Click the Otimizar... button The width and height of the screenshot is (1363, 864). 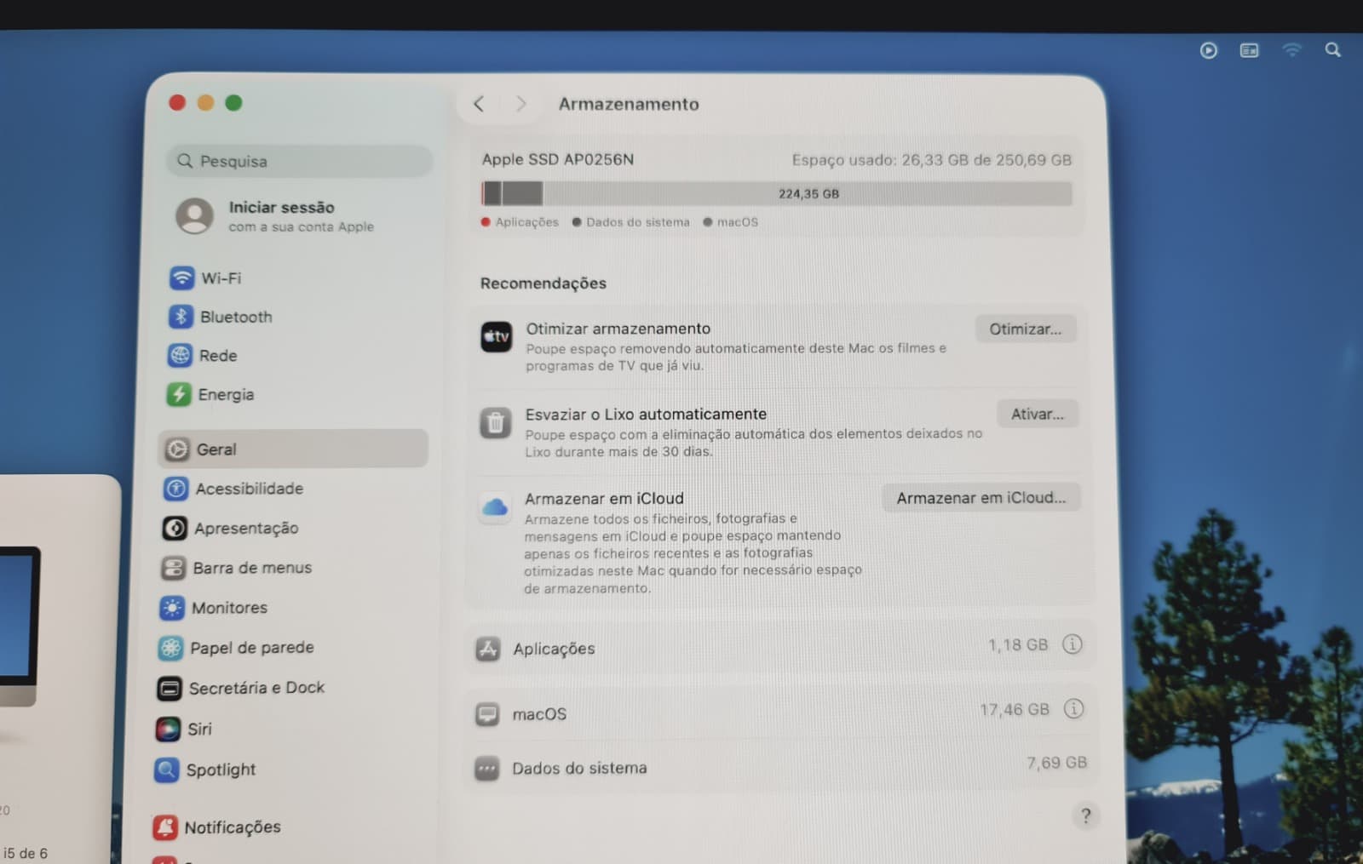tap(1026, 329)
